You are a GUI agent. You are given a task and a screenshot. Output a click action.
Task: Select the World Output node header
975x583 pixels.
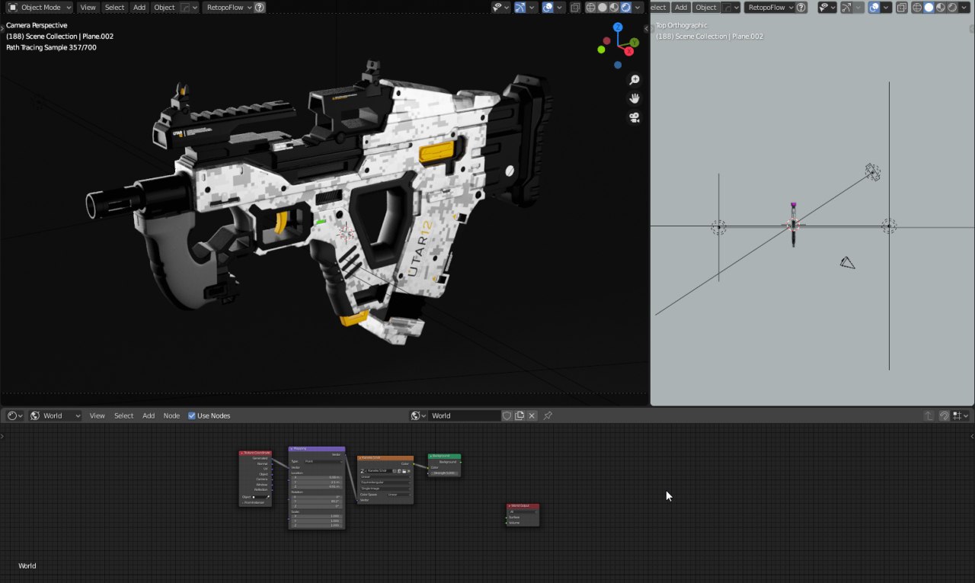coord(523,506)
